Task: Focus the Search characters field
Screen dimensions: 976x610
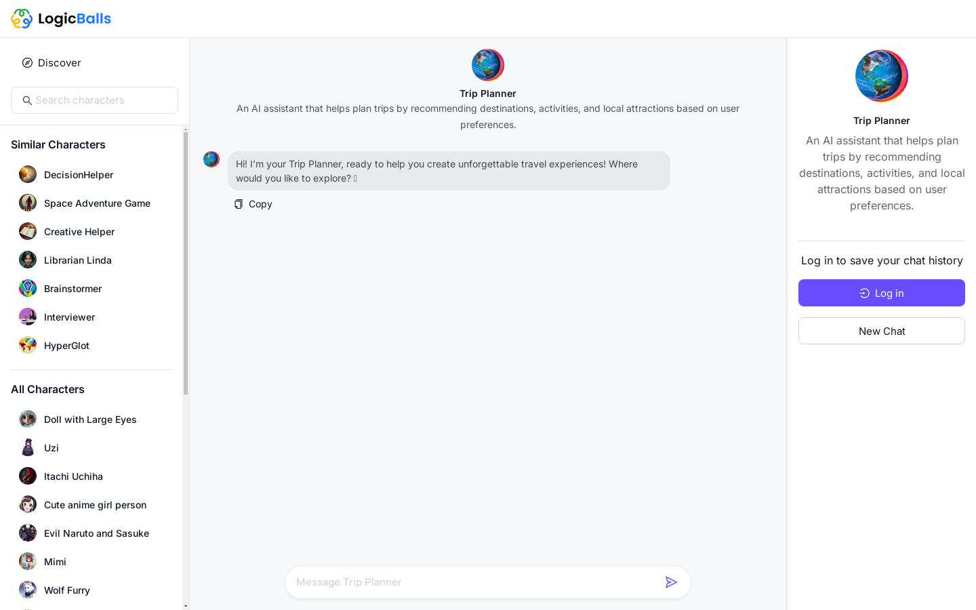Action: [x=94, y=100]
